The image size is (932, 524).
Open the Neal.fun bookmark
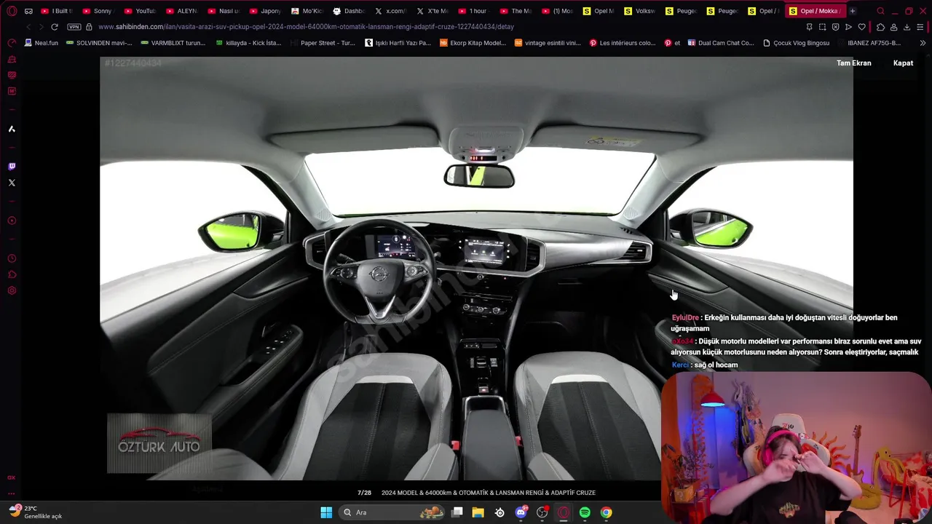point(41,43)
